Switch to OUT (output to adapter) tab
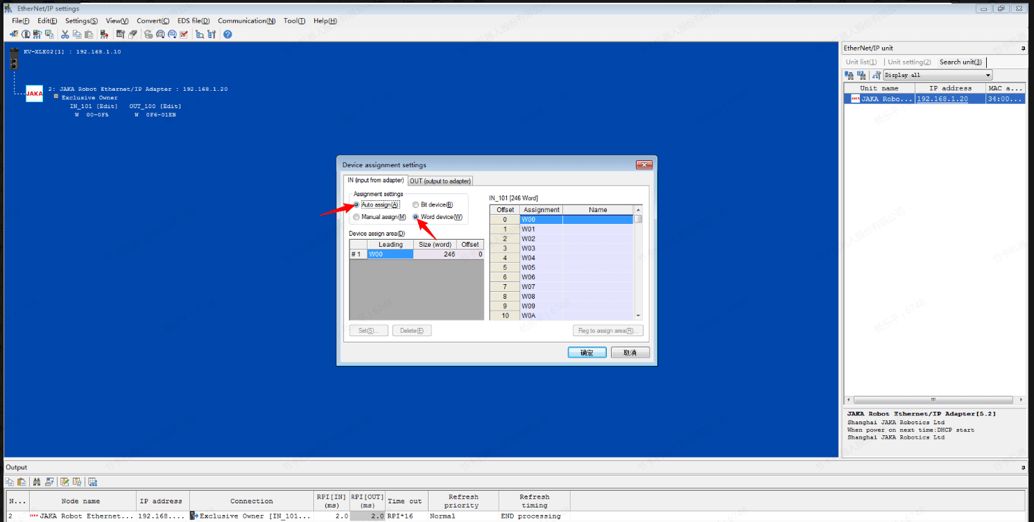The height and width of the screenshot is (522, 1034). 440,181
